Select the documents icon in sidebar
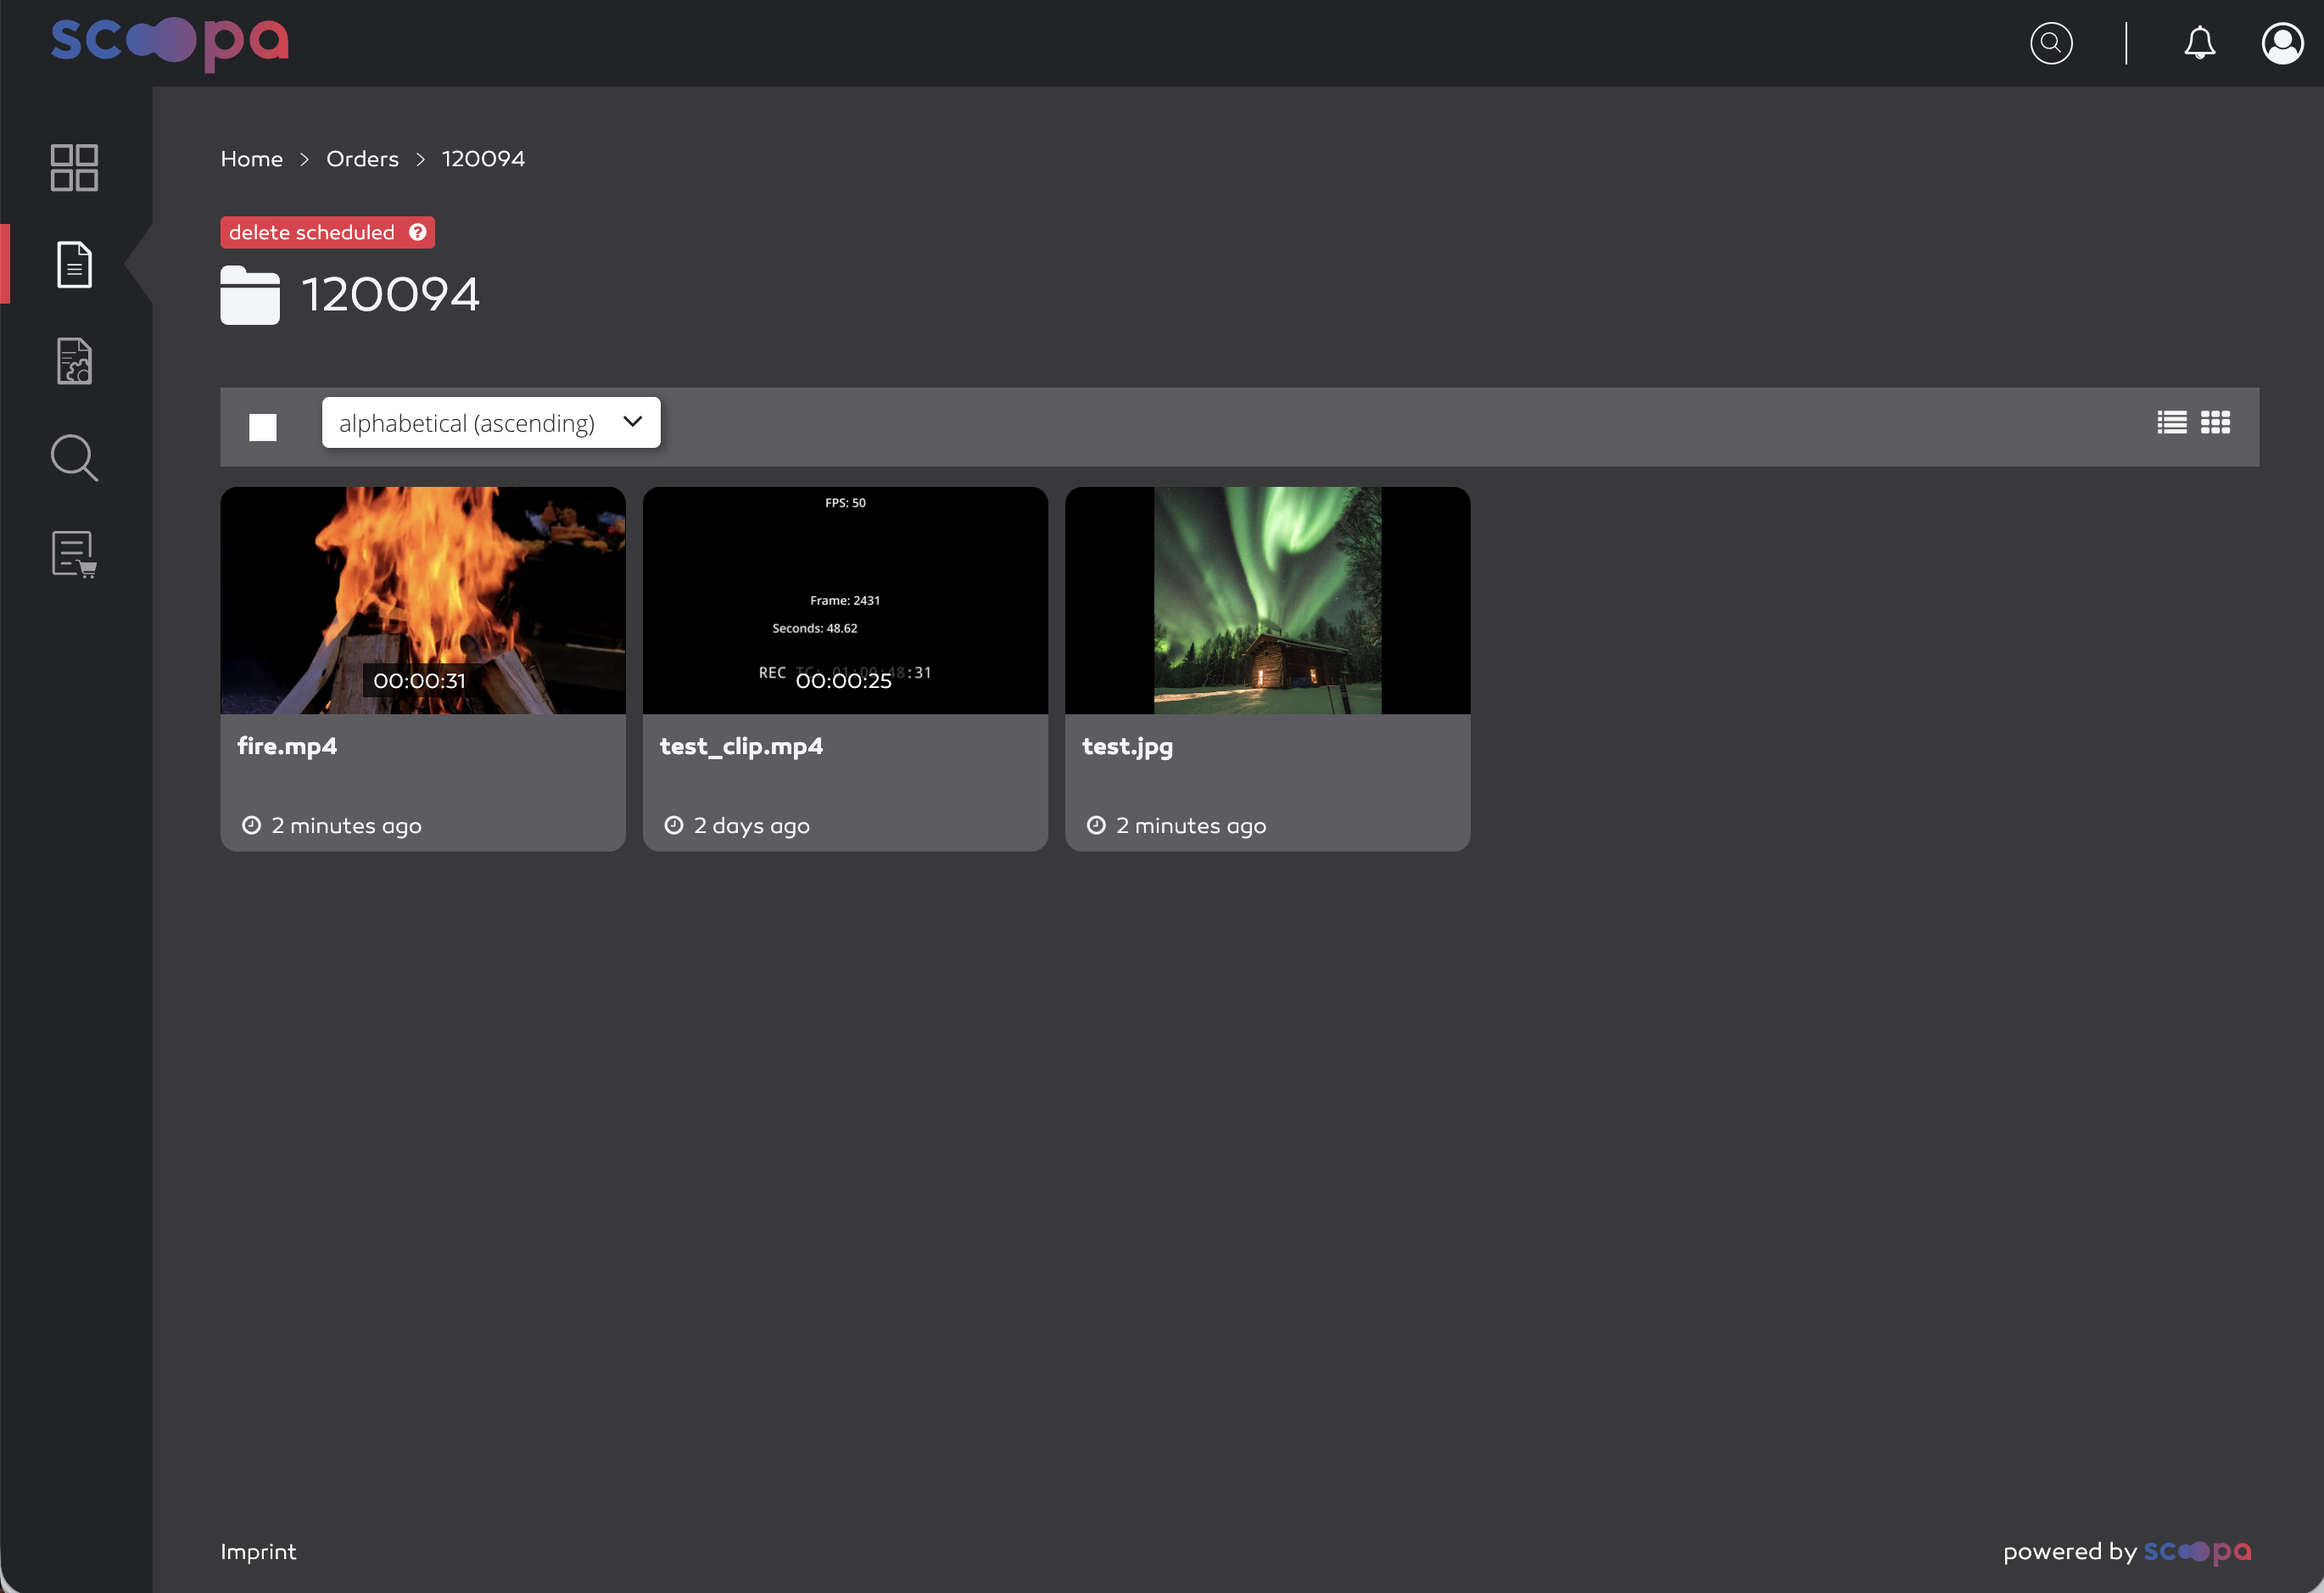The image size is (2324, 1593). (74, 264)
